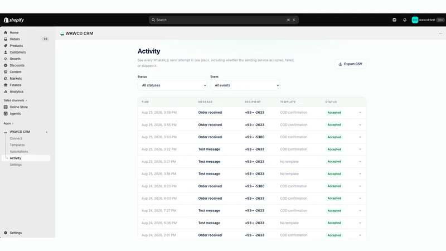
Task: Open Settings under WAWCD CRM
Action: tap(16, 165)
